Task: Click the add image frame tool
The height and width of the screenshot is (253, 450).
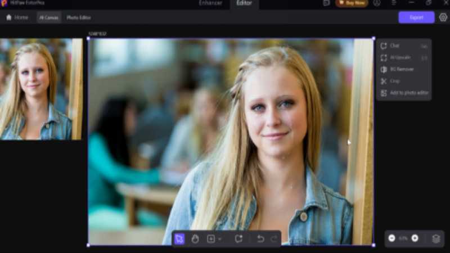Action: (211, 238)
